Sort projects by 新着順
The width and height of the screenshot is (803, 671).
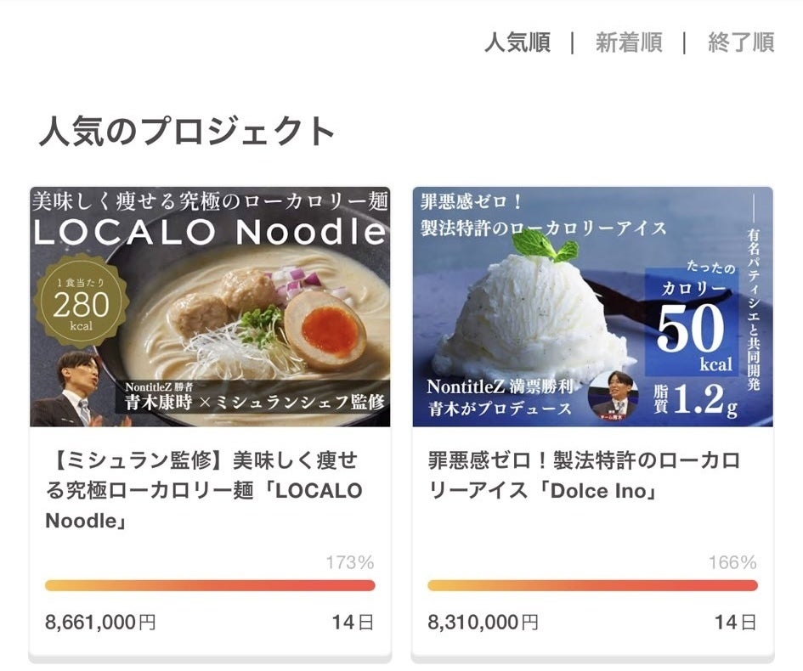629,42
